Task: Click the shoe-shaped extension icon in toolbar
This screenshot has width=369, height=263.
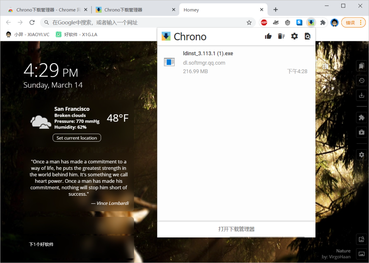Action: (x=276, y=23)
